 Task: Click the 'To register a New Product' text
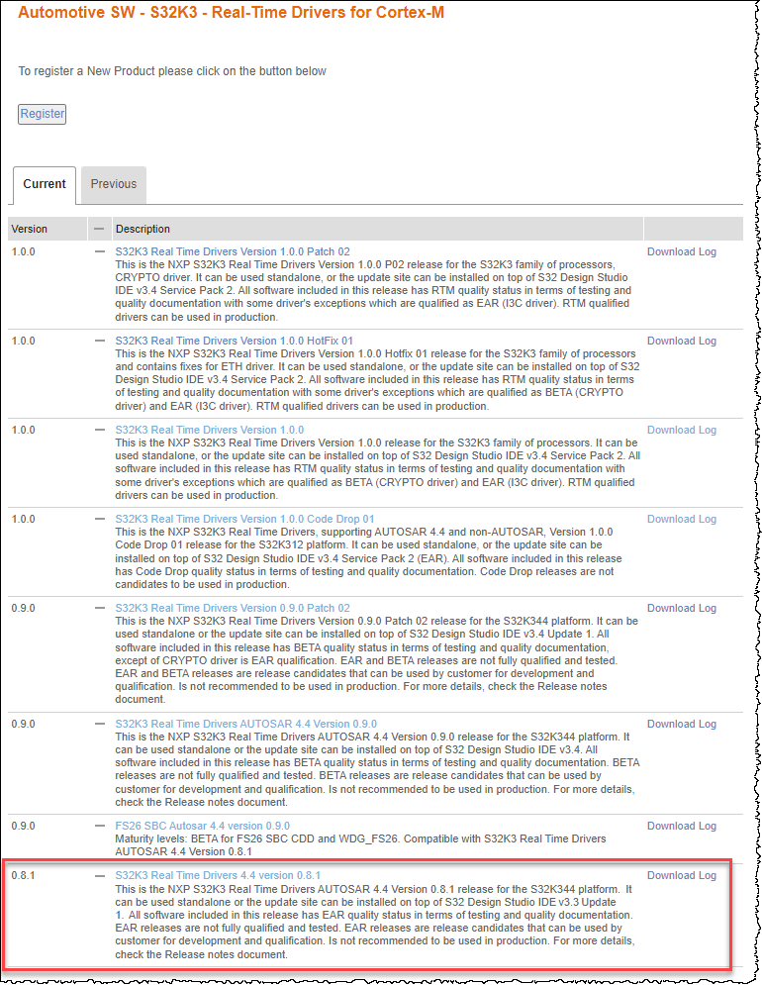pos(172,71)
